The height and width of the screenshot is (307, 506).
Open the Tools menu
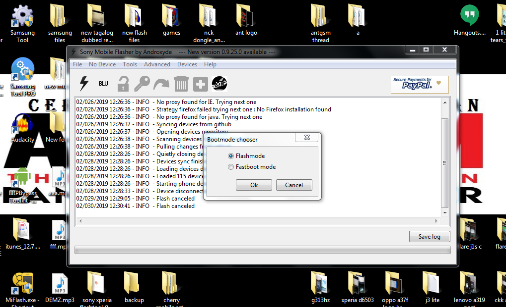click(130, 64)
